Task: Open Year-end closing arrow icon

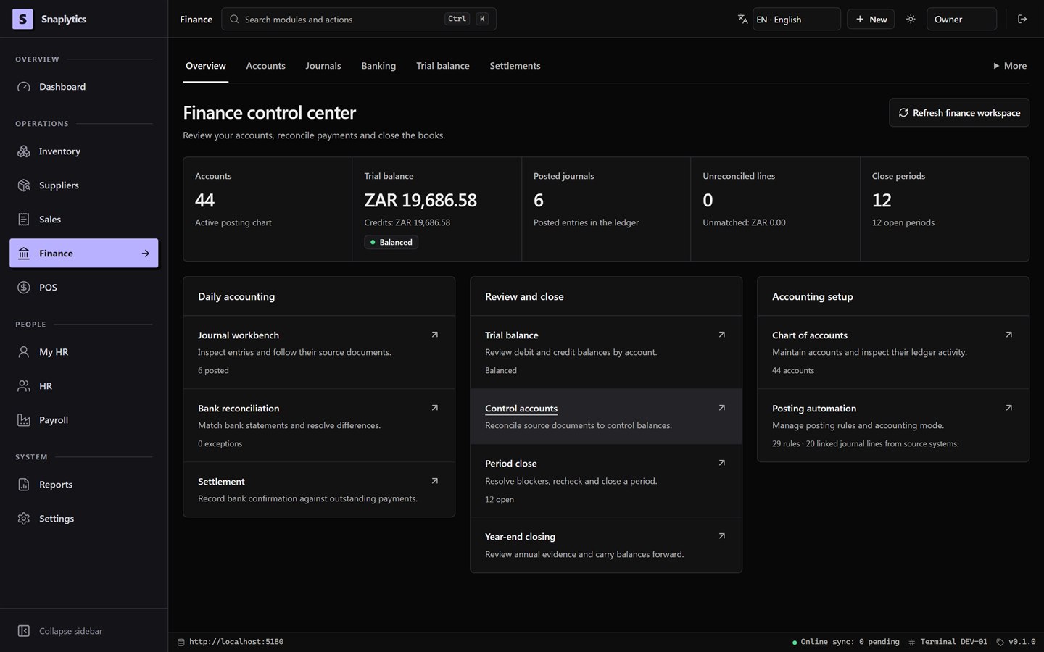Action: (722, 536)
